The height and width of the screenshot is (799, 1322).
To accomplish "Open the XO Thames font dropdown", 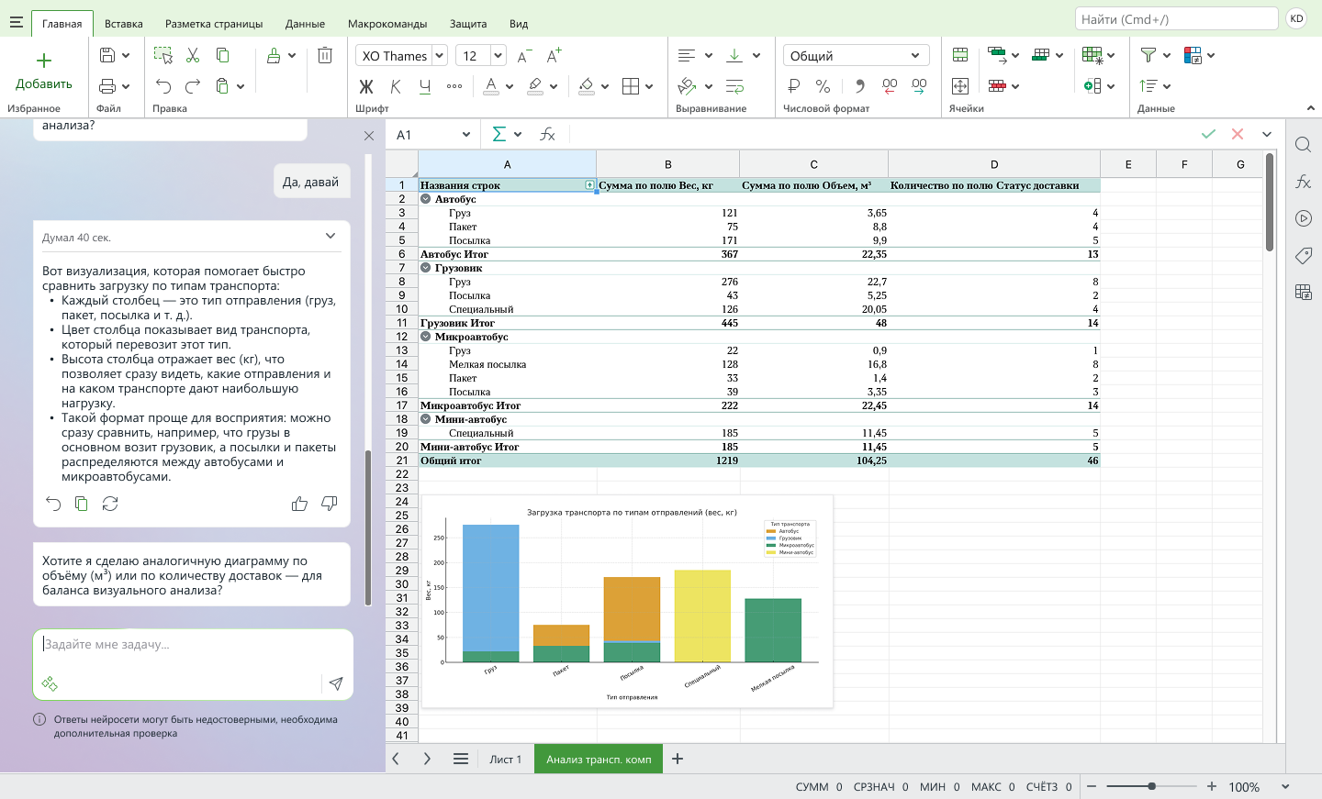I will coord(439,56).
